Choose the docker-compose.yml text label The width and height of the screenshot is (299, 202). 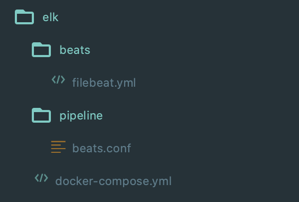(113, 181)
